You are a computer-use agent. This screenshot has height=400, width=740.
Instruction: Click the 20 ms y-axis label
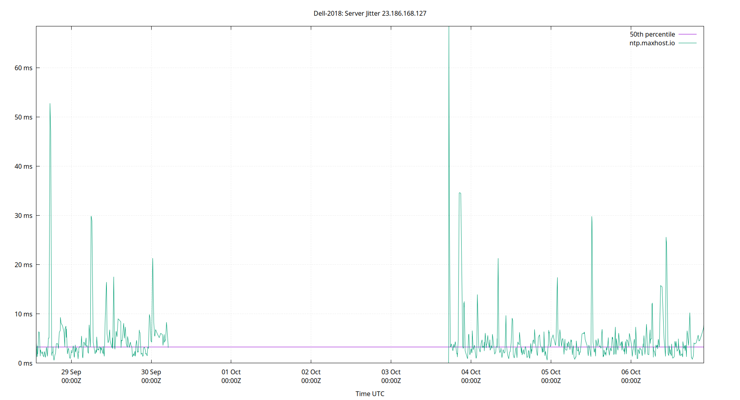click(24, 265)
